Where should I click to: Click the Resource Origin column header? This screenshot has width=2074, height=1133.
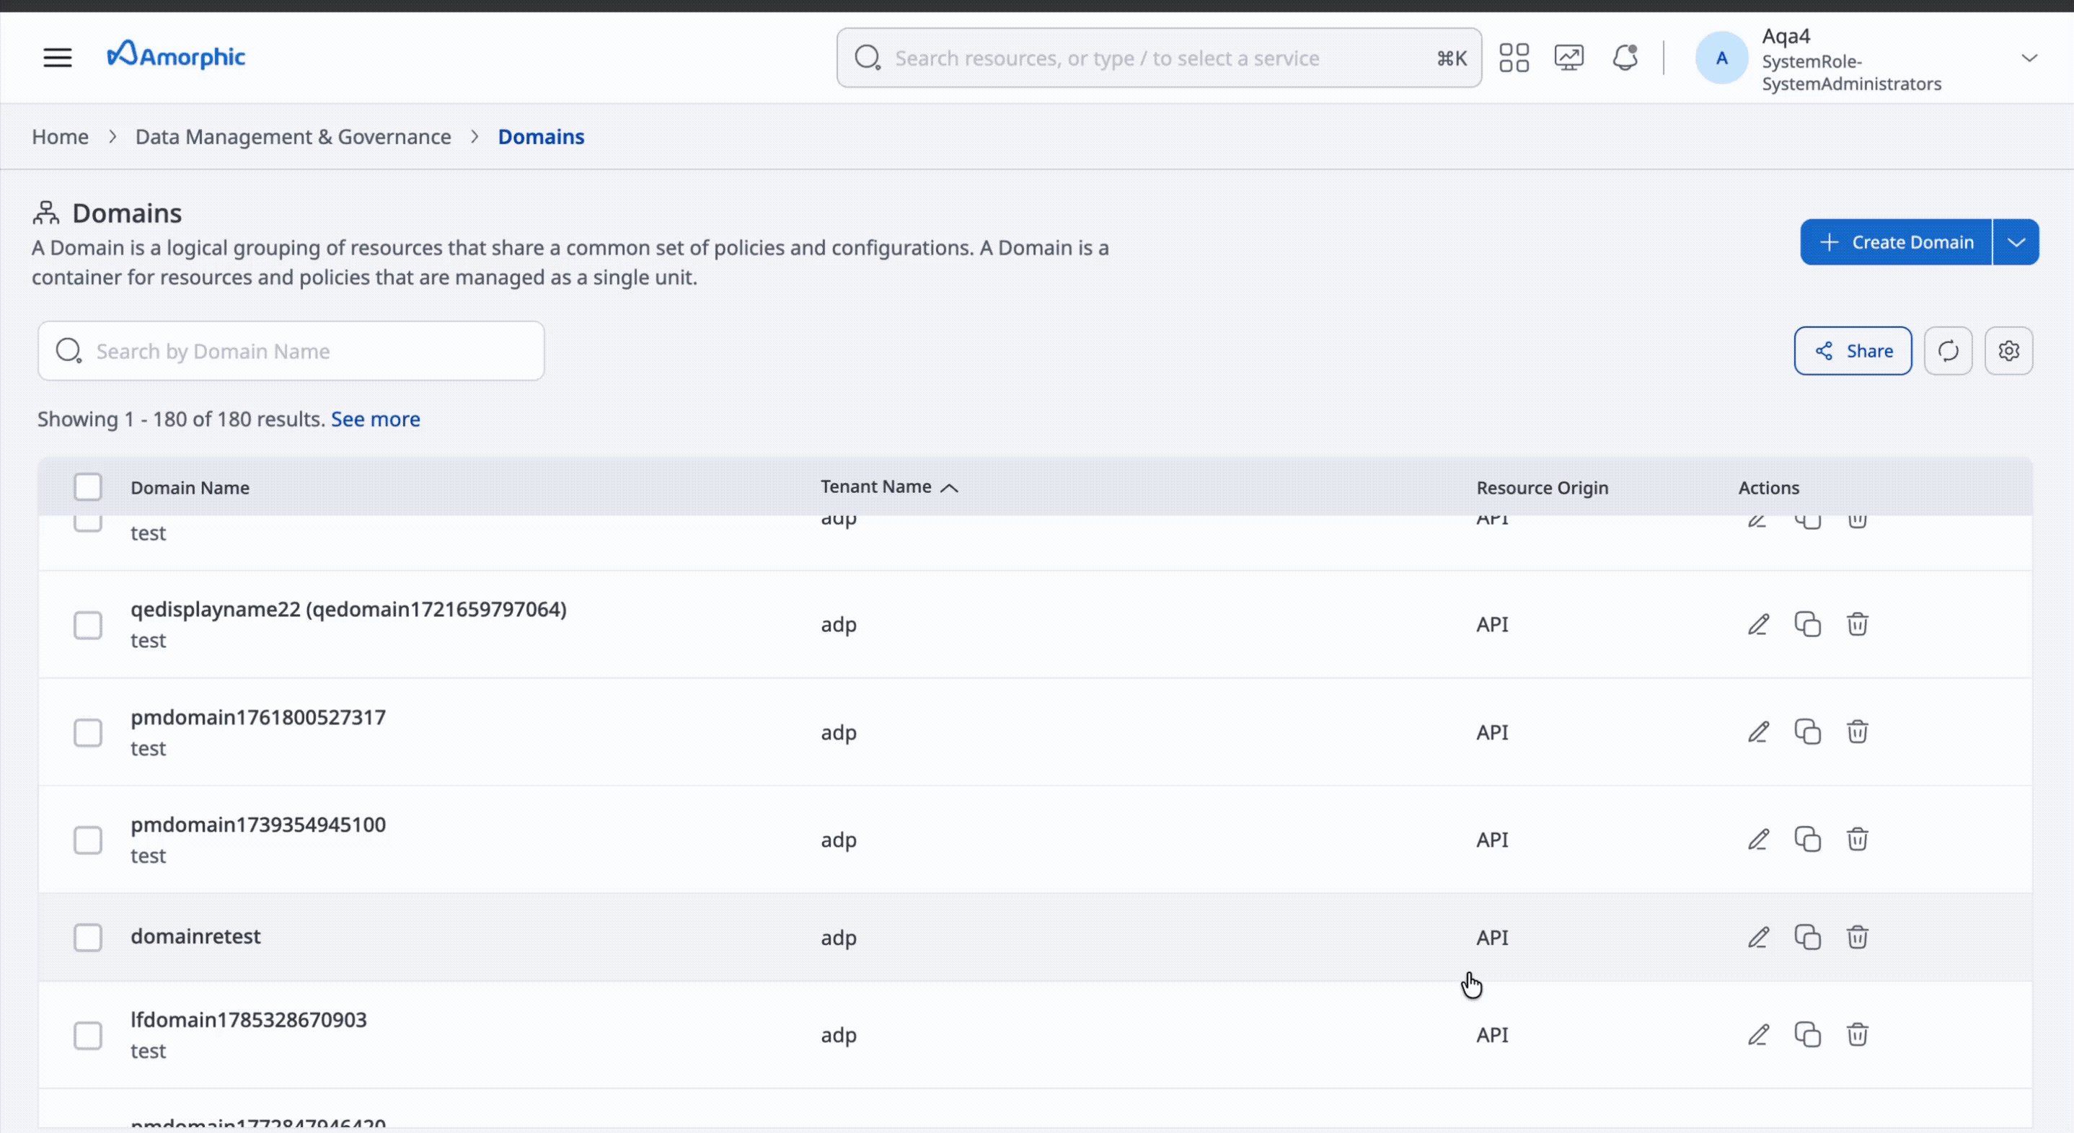coord(1542,488)
